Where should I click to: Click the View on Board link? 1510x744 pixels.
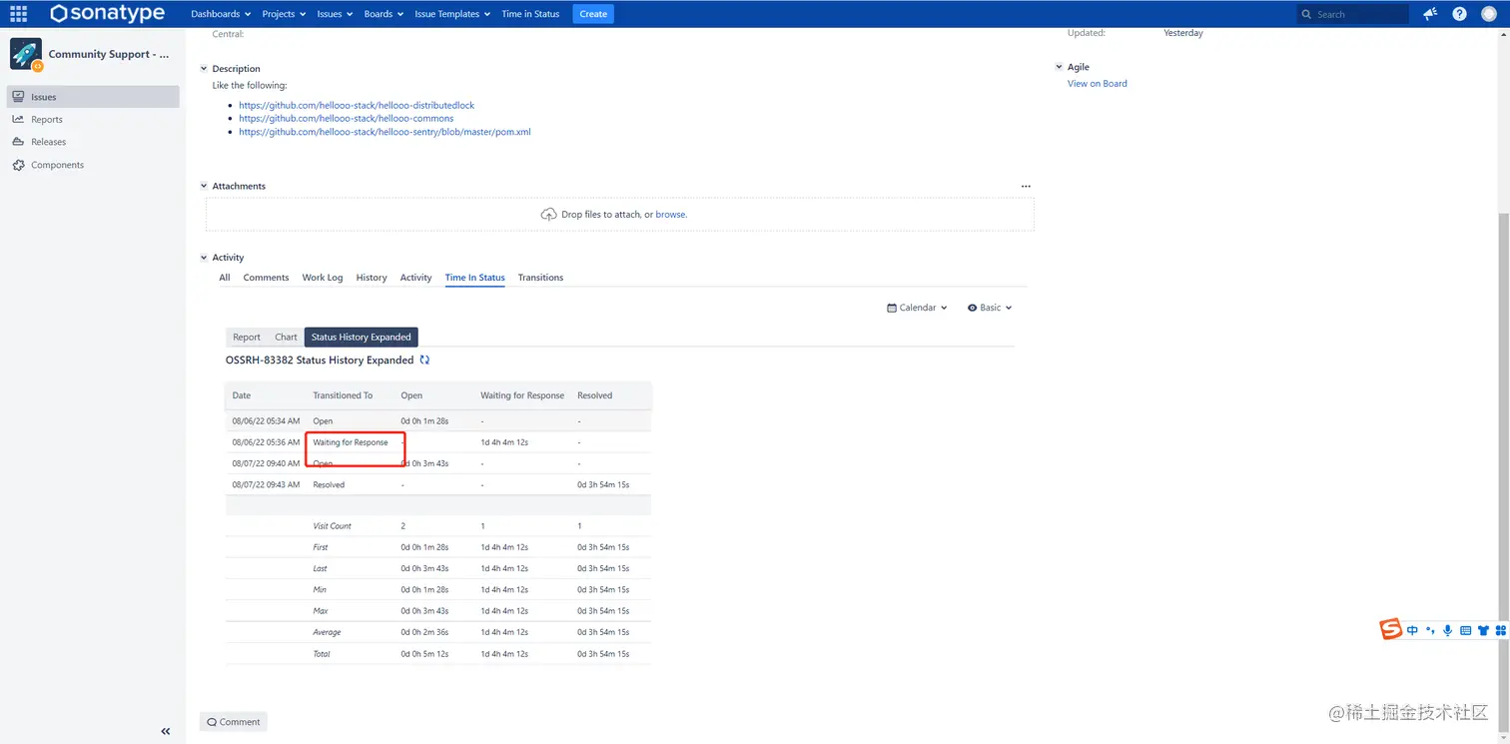point(1098,84)
